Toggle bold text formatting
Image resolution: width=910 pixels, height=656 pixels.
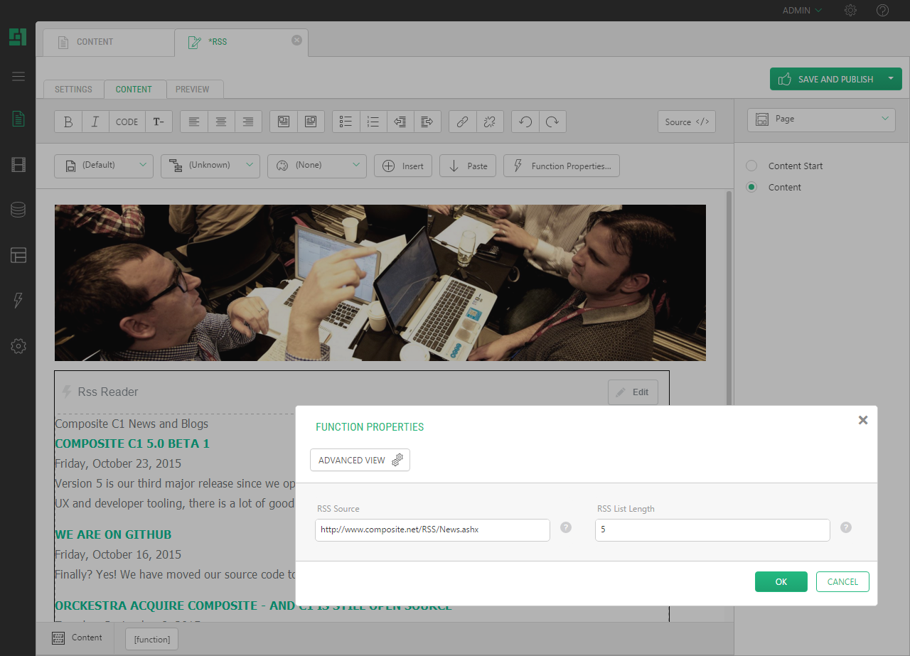[68, 122]
